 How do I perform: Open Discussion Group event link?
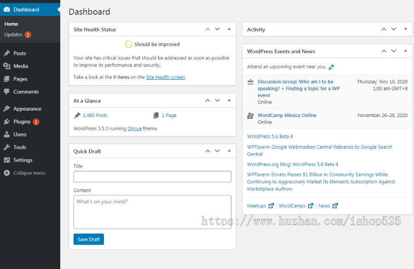(x=299, y=88)
